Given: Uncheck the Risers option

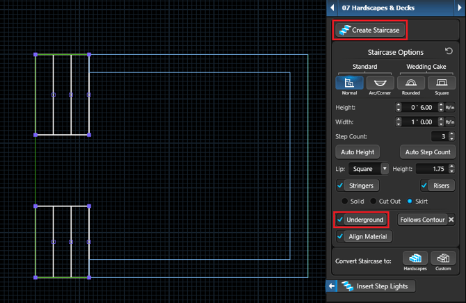Looking at the screenshot, I should 424,186.
